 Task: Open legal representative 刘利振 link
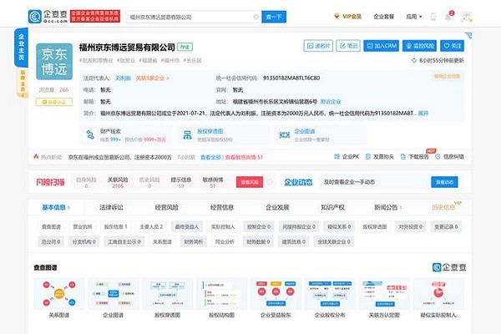tap(123, 78)
